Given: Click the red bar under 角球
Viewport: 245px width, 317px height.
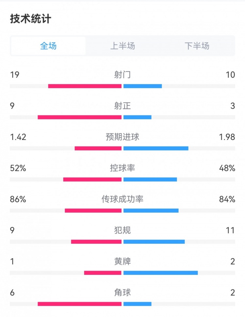Looking at the screenshot, I should pos(79,304).
